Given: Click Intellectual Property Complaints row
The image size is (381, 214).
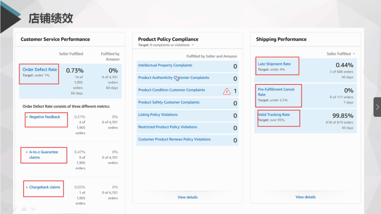Looking at the screenshot, I should (165, 65).
